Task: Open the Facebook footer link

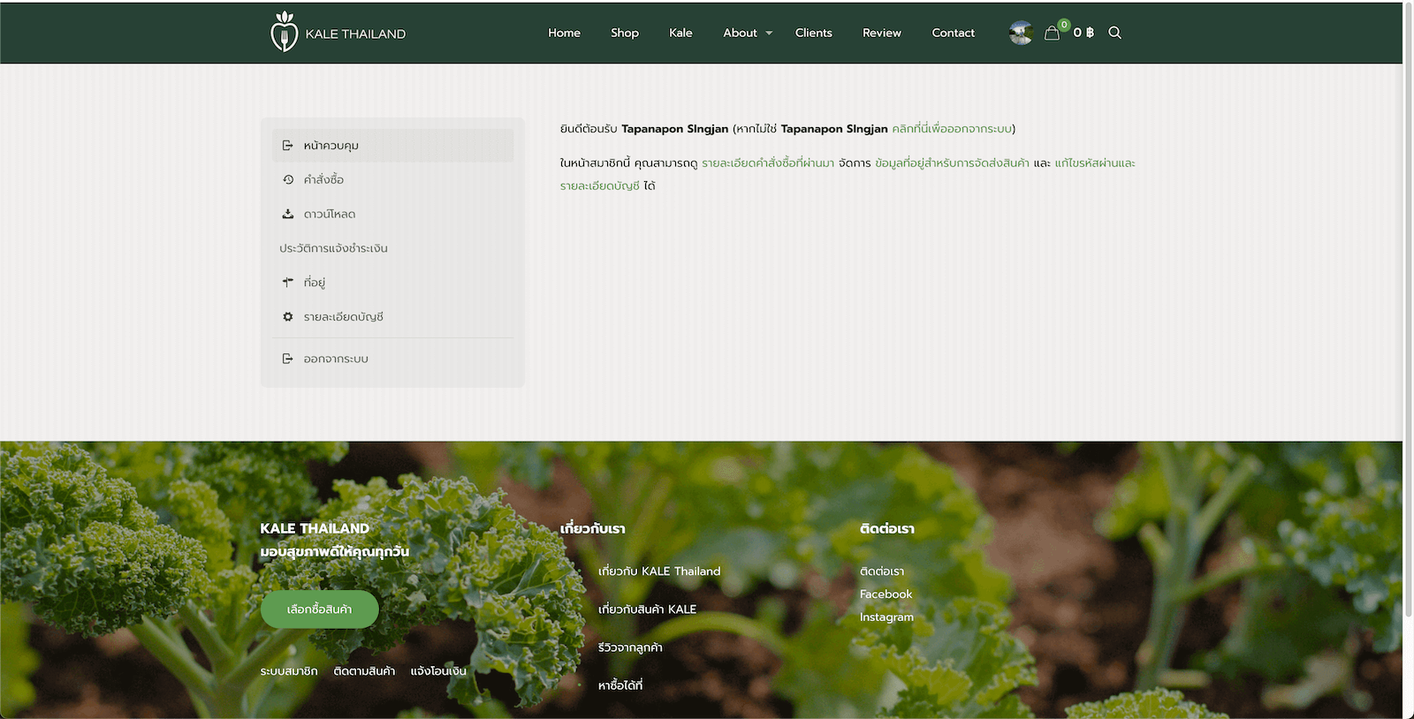Action: [x=886, y=594]
